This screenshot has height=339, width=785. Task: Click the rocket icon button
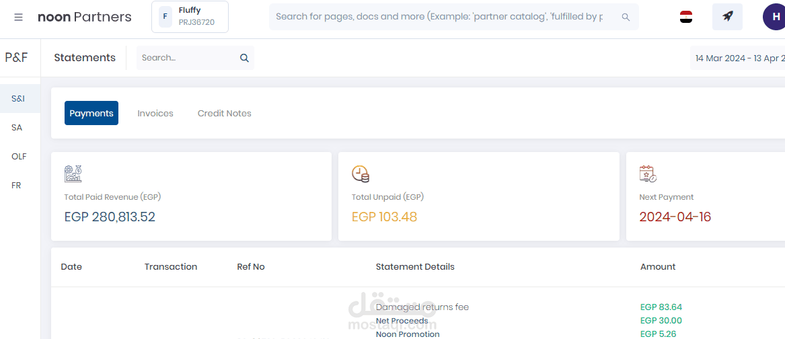tap(727, 17)
